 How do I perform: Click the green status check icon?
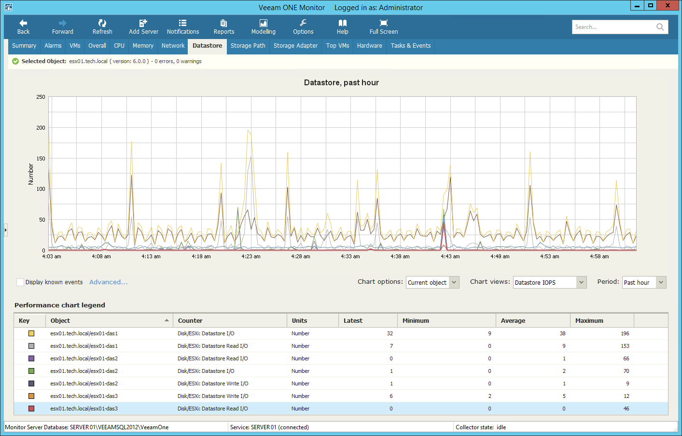15,61
